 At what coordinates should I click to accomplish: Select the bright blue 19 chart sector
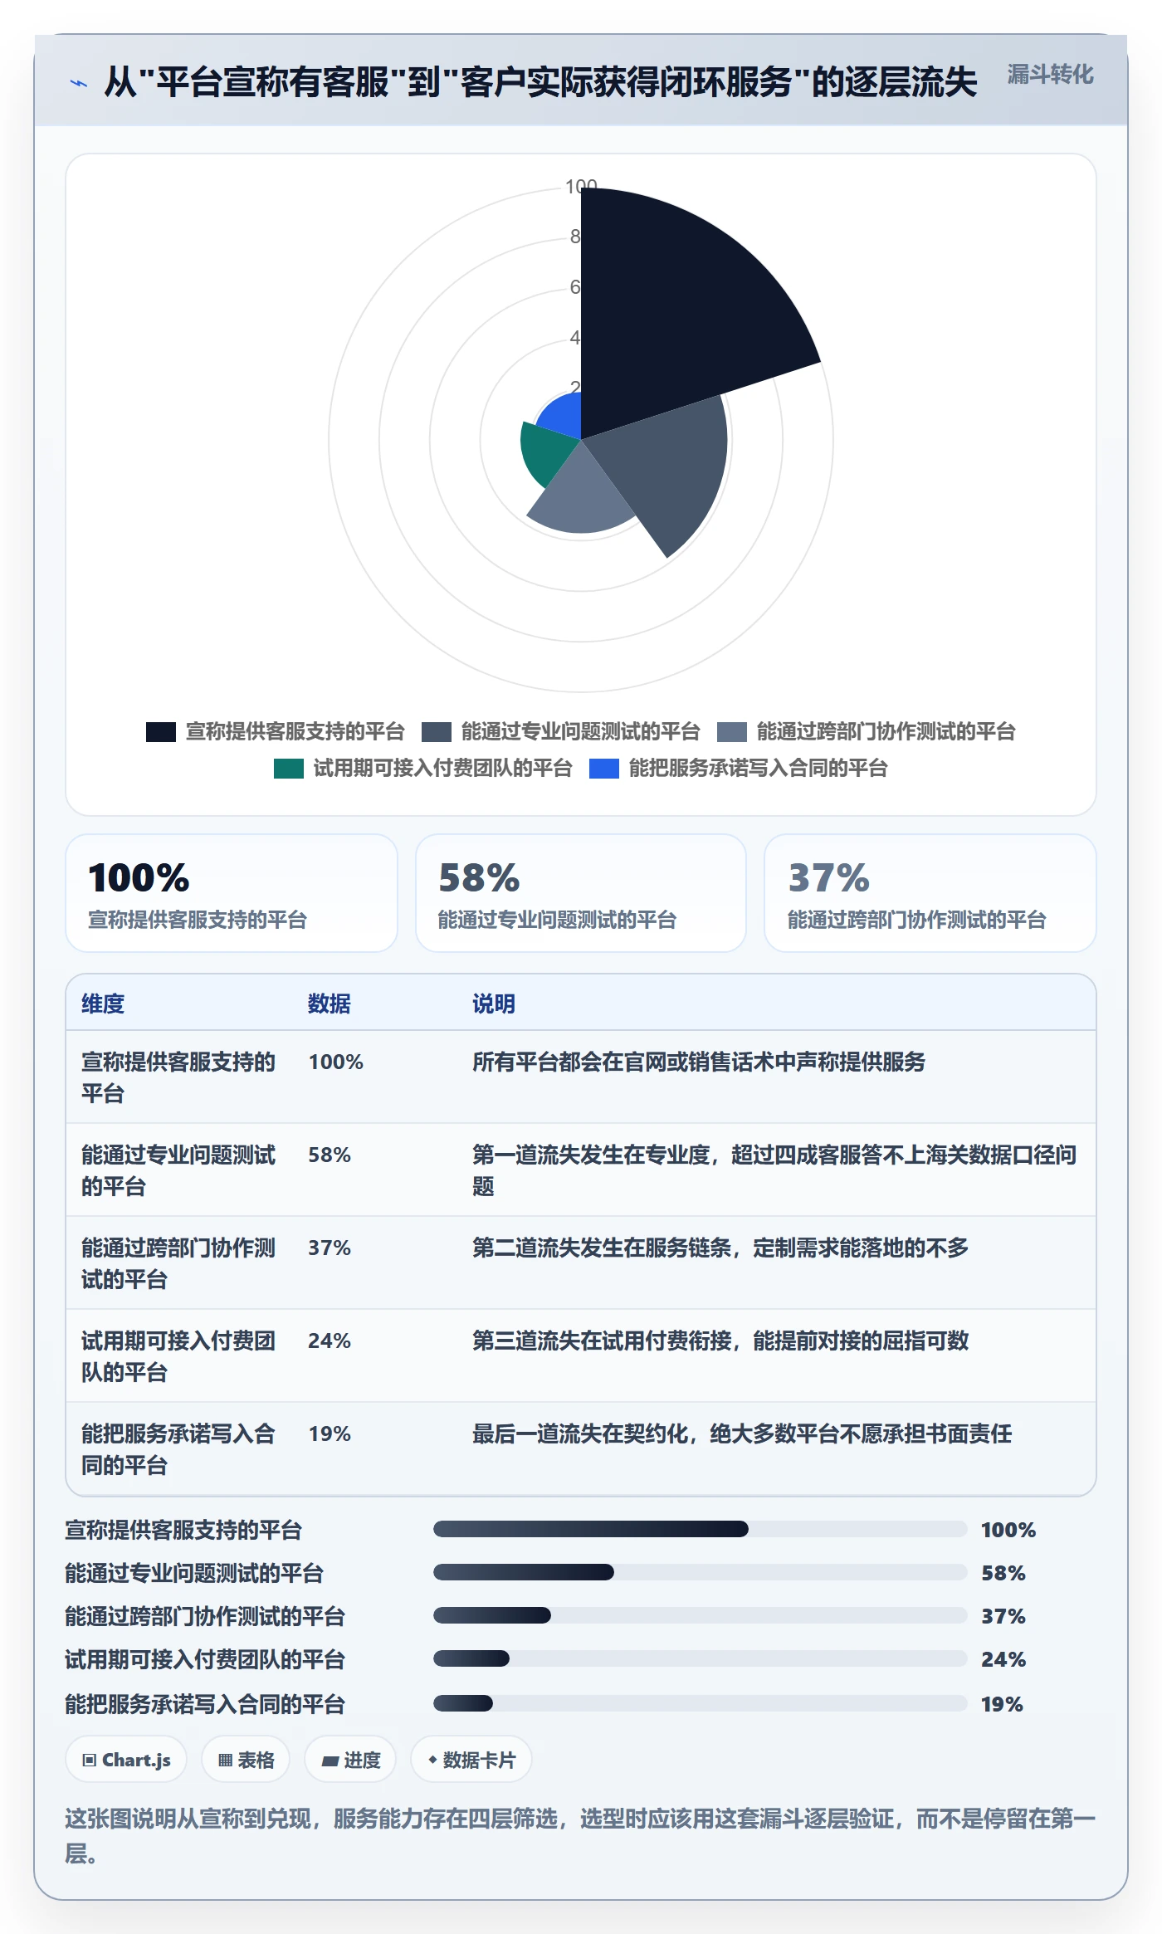coord(563,415)
